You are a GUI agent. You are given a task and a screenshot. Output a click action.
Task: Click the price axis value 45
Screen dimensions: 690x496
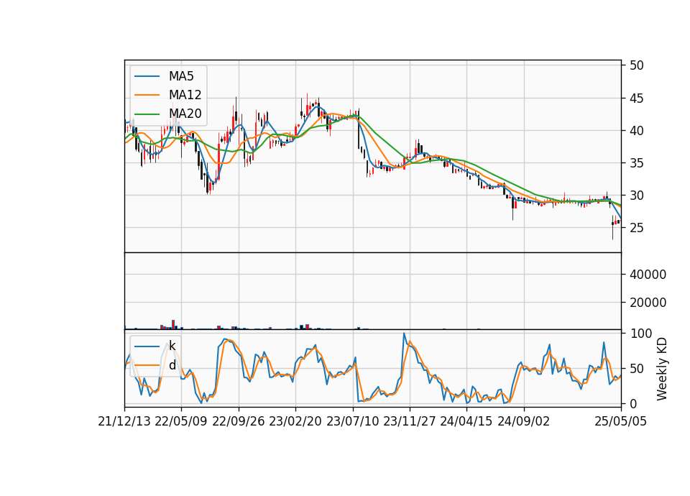[636, 98]
